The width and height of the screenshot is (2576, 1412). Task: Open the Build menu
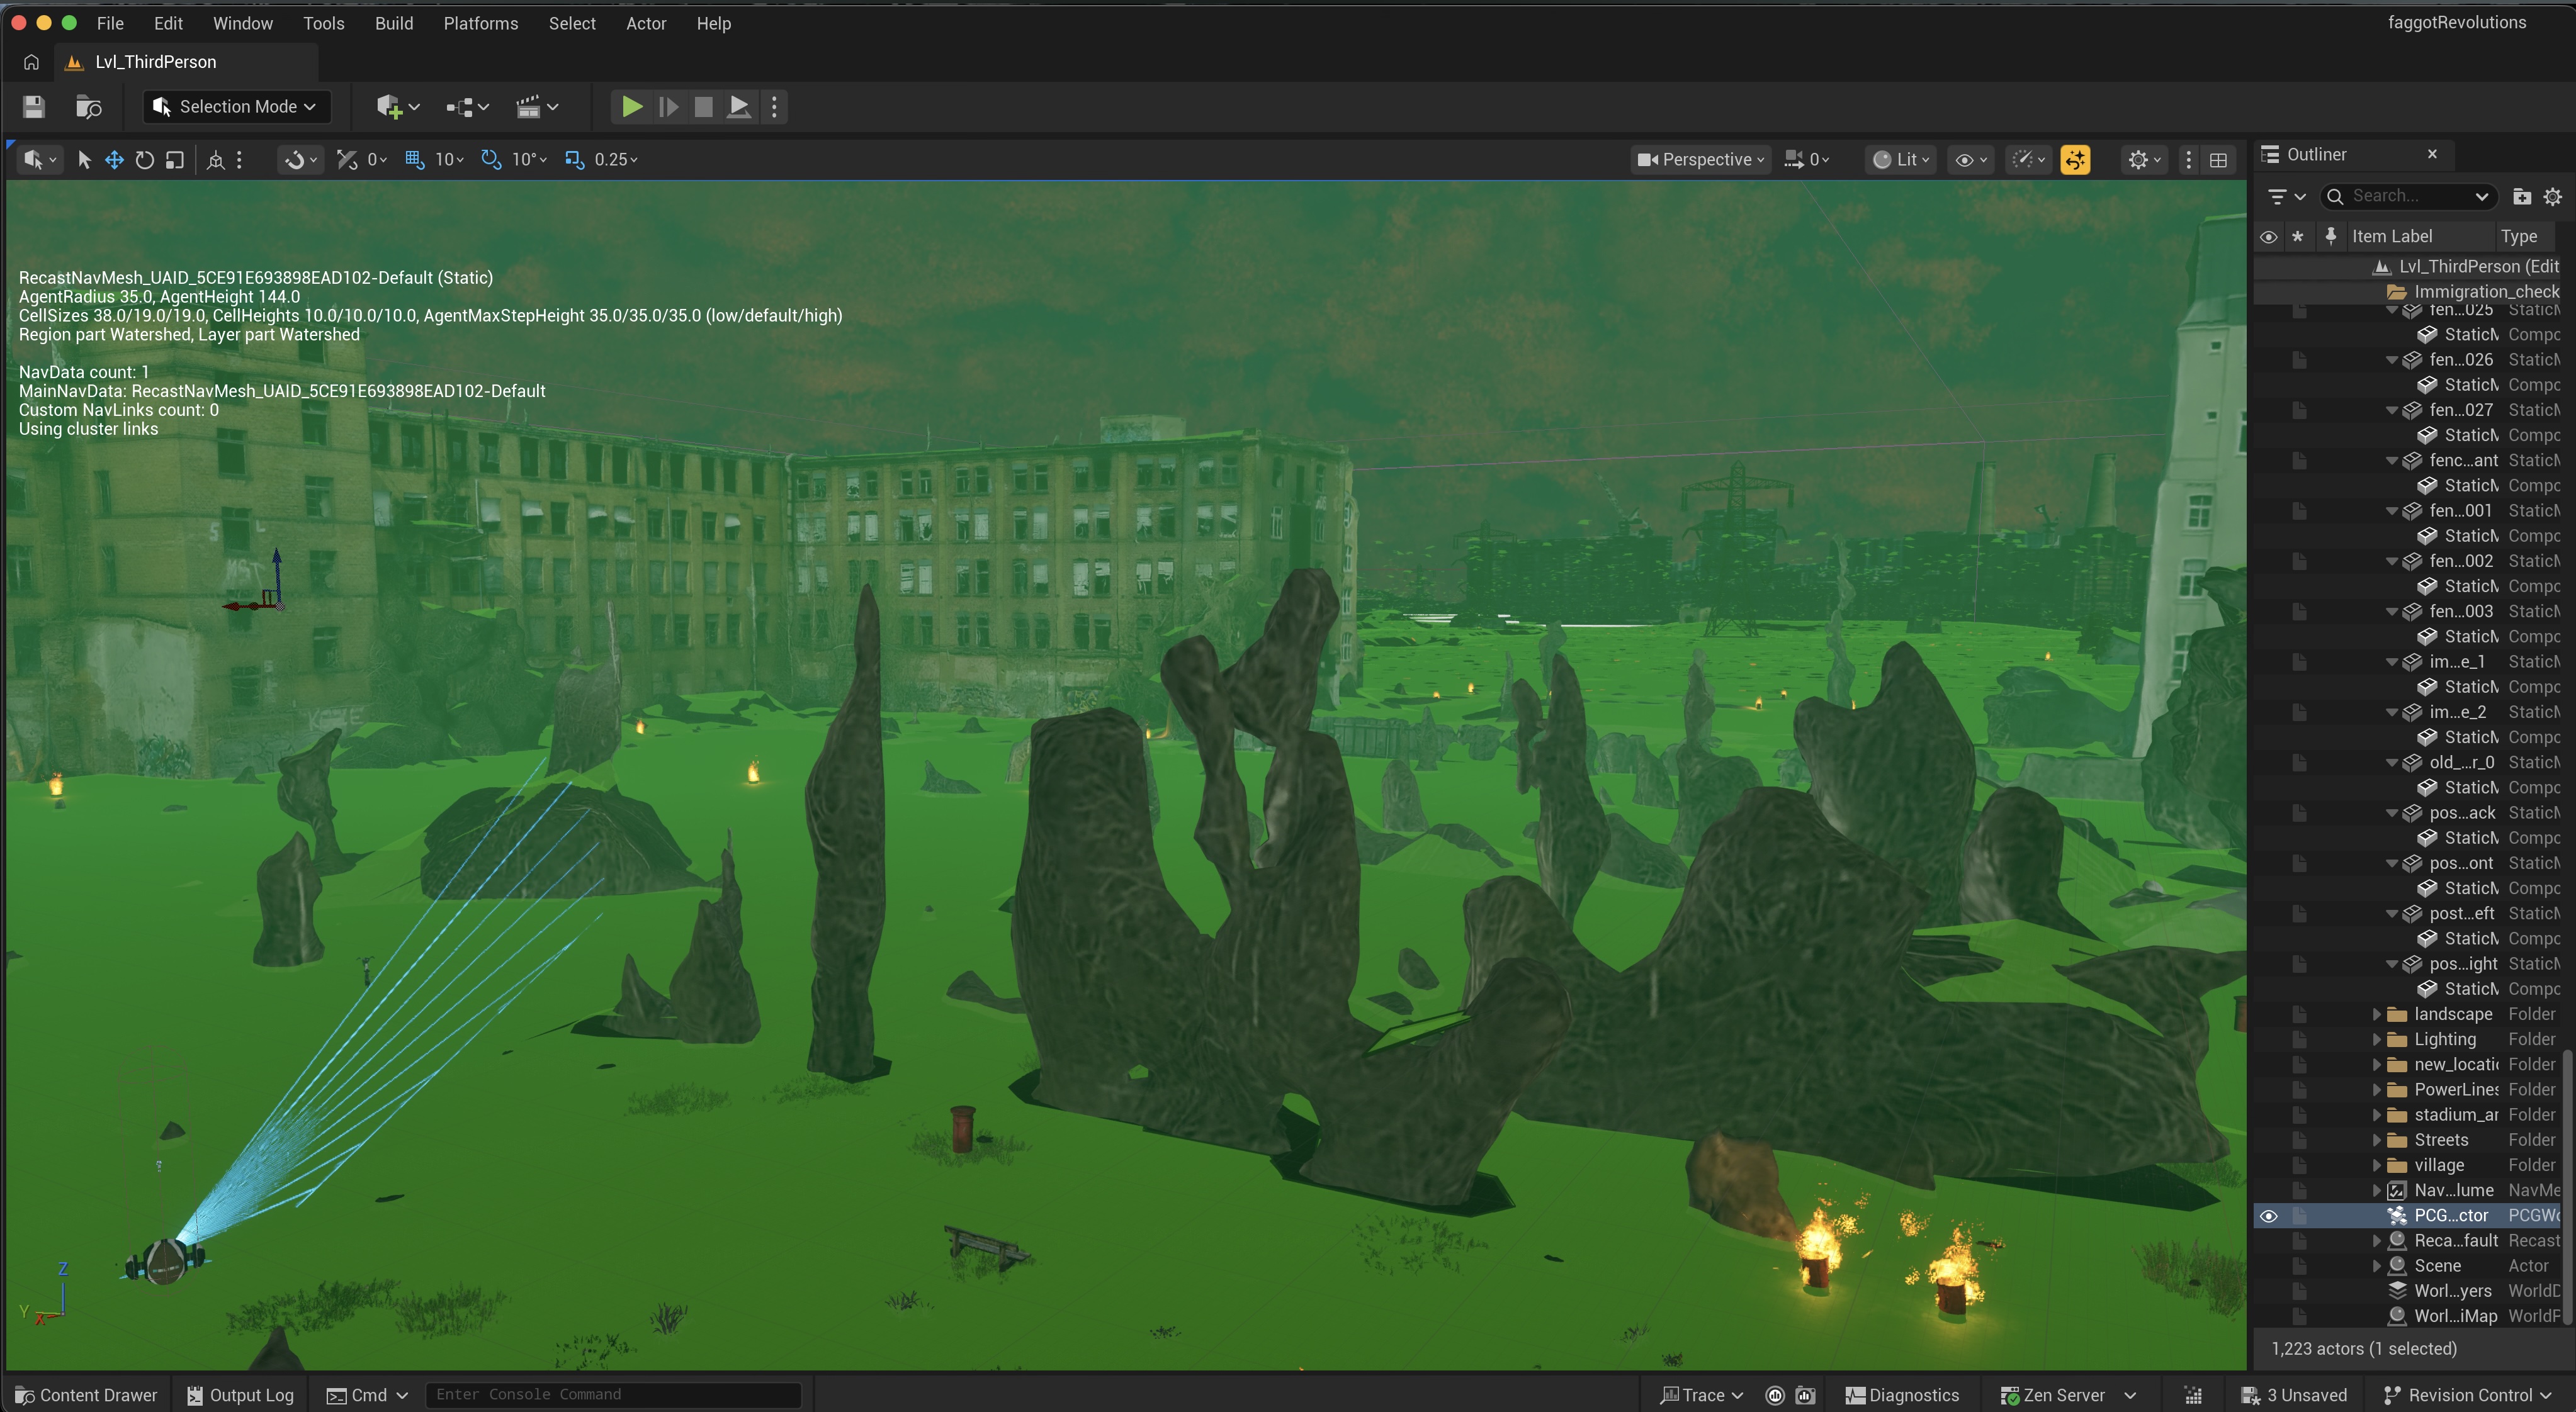point(394,23)
